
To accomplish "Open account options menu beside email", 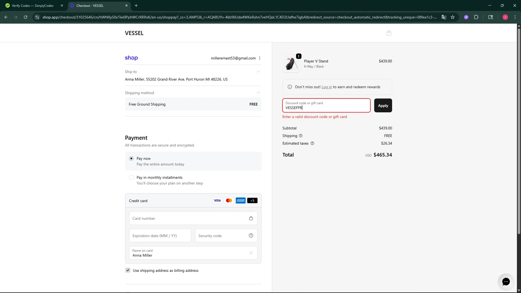I will tap(260, 58).
